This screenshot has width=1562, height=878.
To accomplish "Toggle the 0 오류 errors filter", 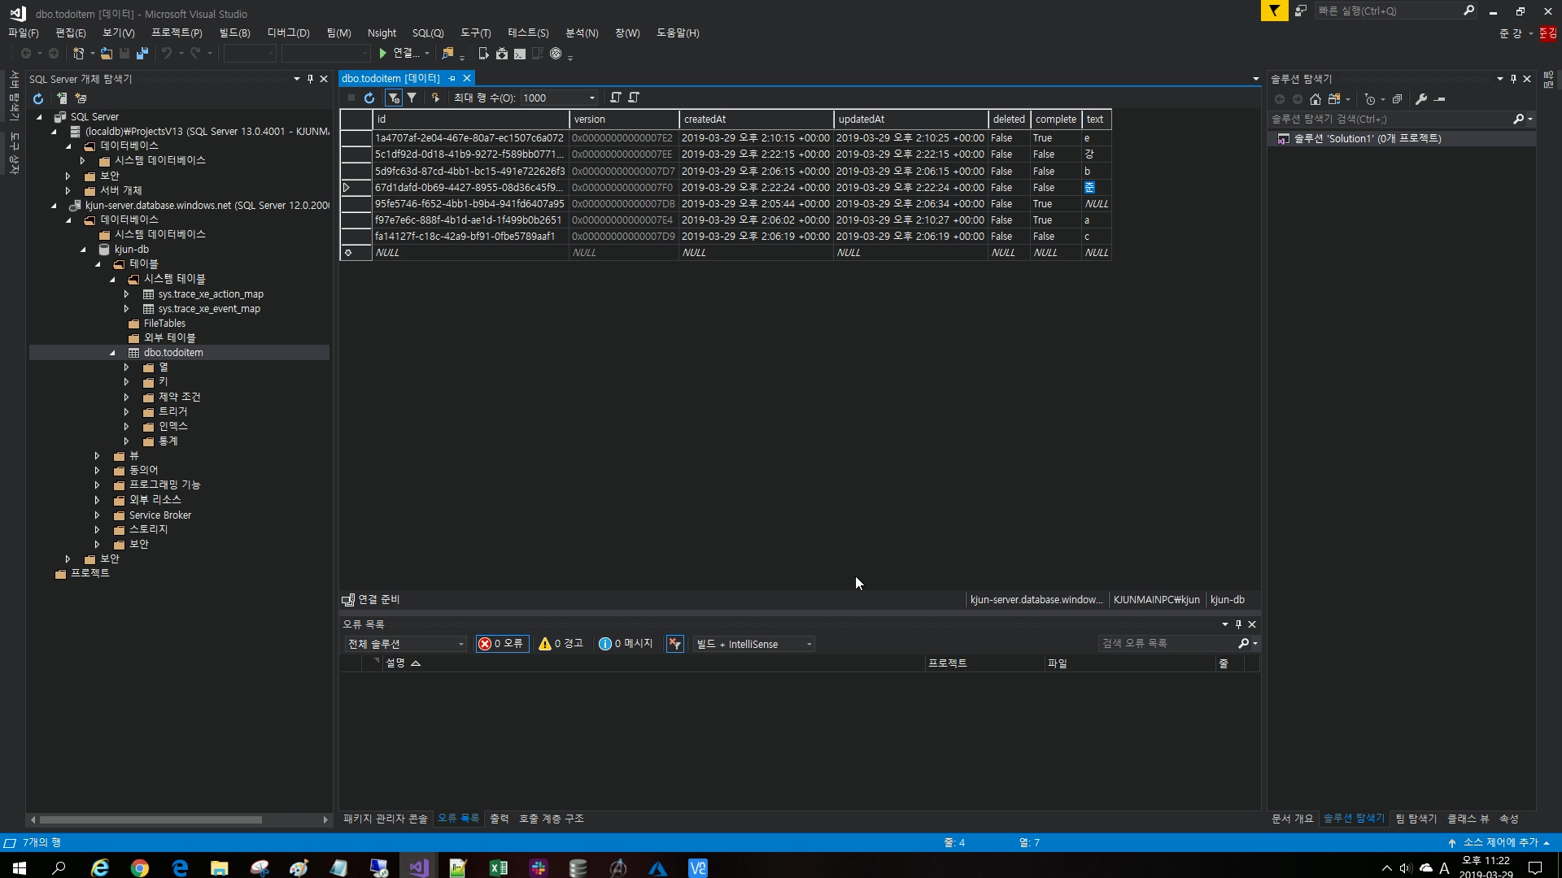I will point(502,644).
